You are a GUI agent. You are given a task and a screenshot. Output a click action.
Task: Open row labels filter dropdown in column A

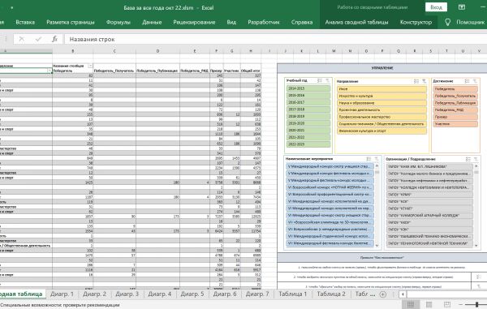pyautogui.click(x=49, y=71)
